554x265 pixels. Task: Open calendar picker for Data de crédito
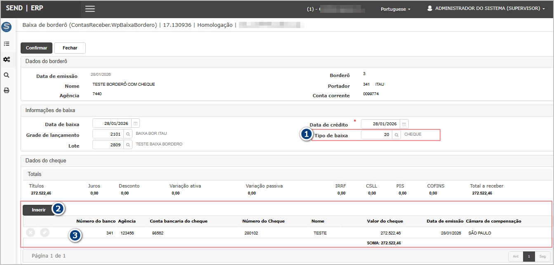[404, 124]
